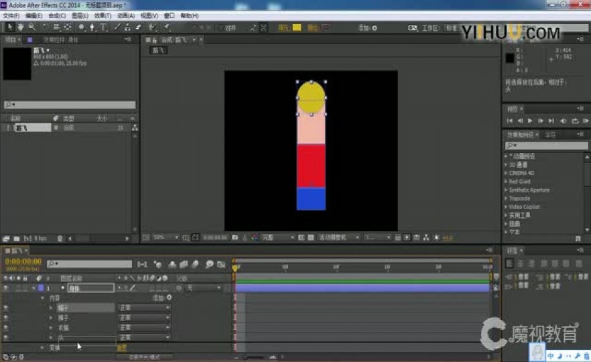Toggle eye for fourth shape group row
Image resolution: width=591 pixels, height=362 pixels.
click(6, 337)
